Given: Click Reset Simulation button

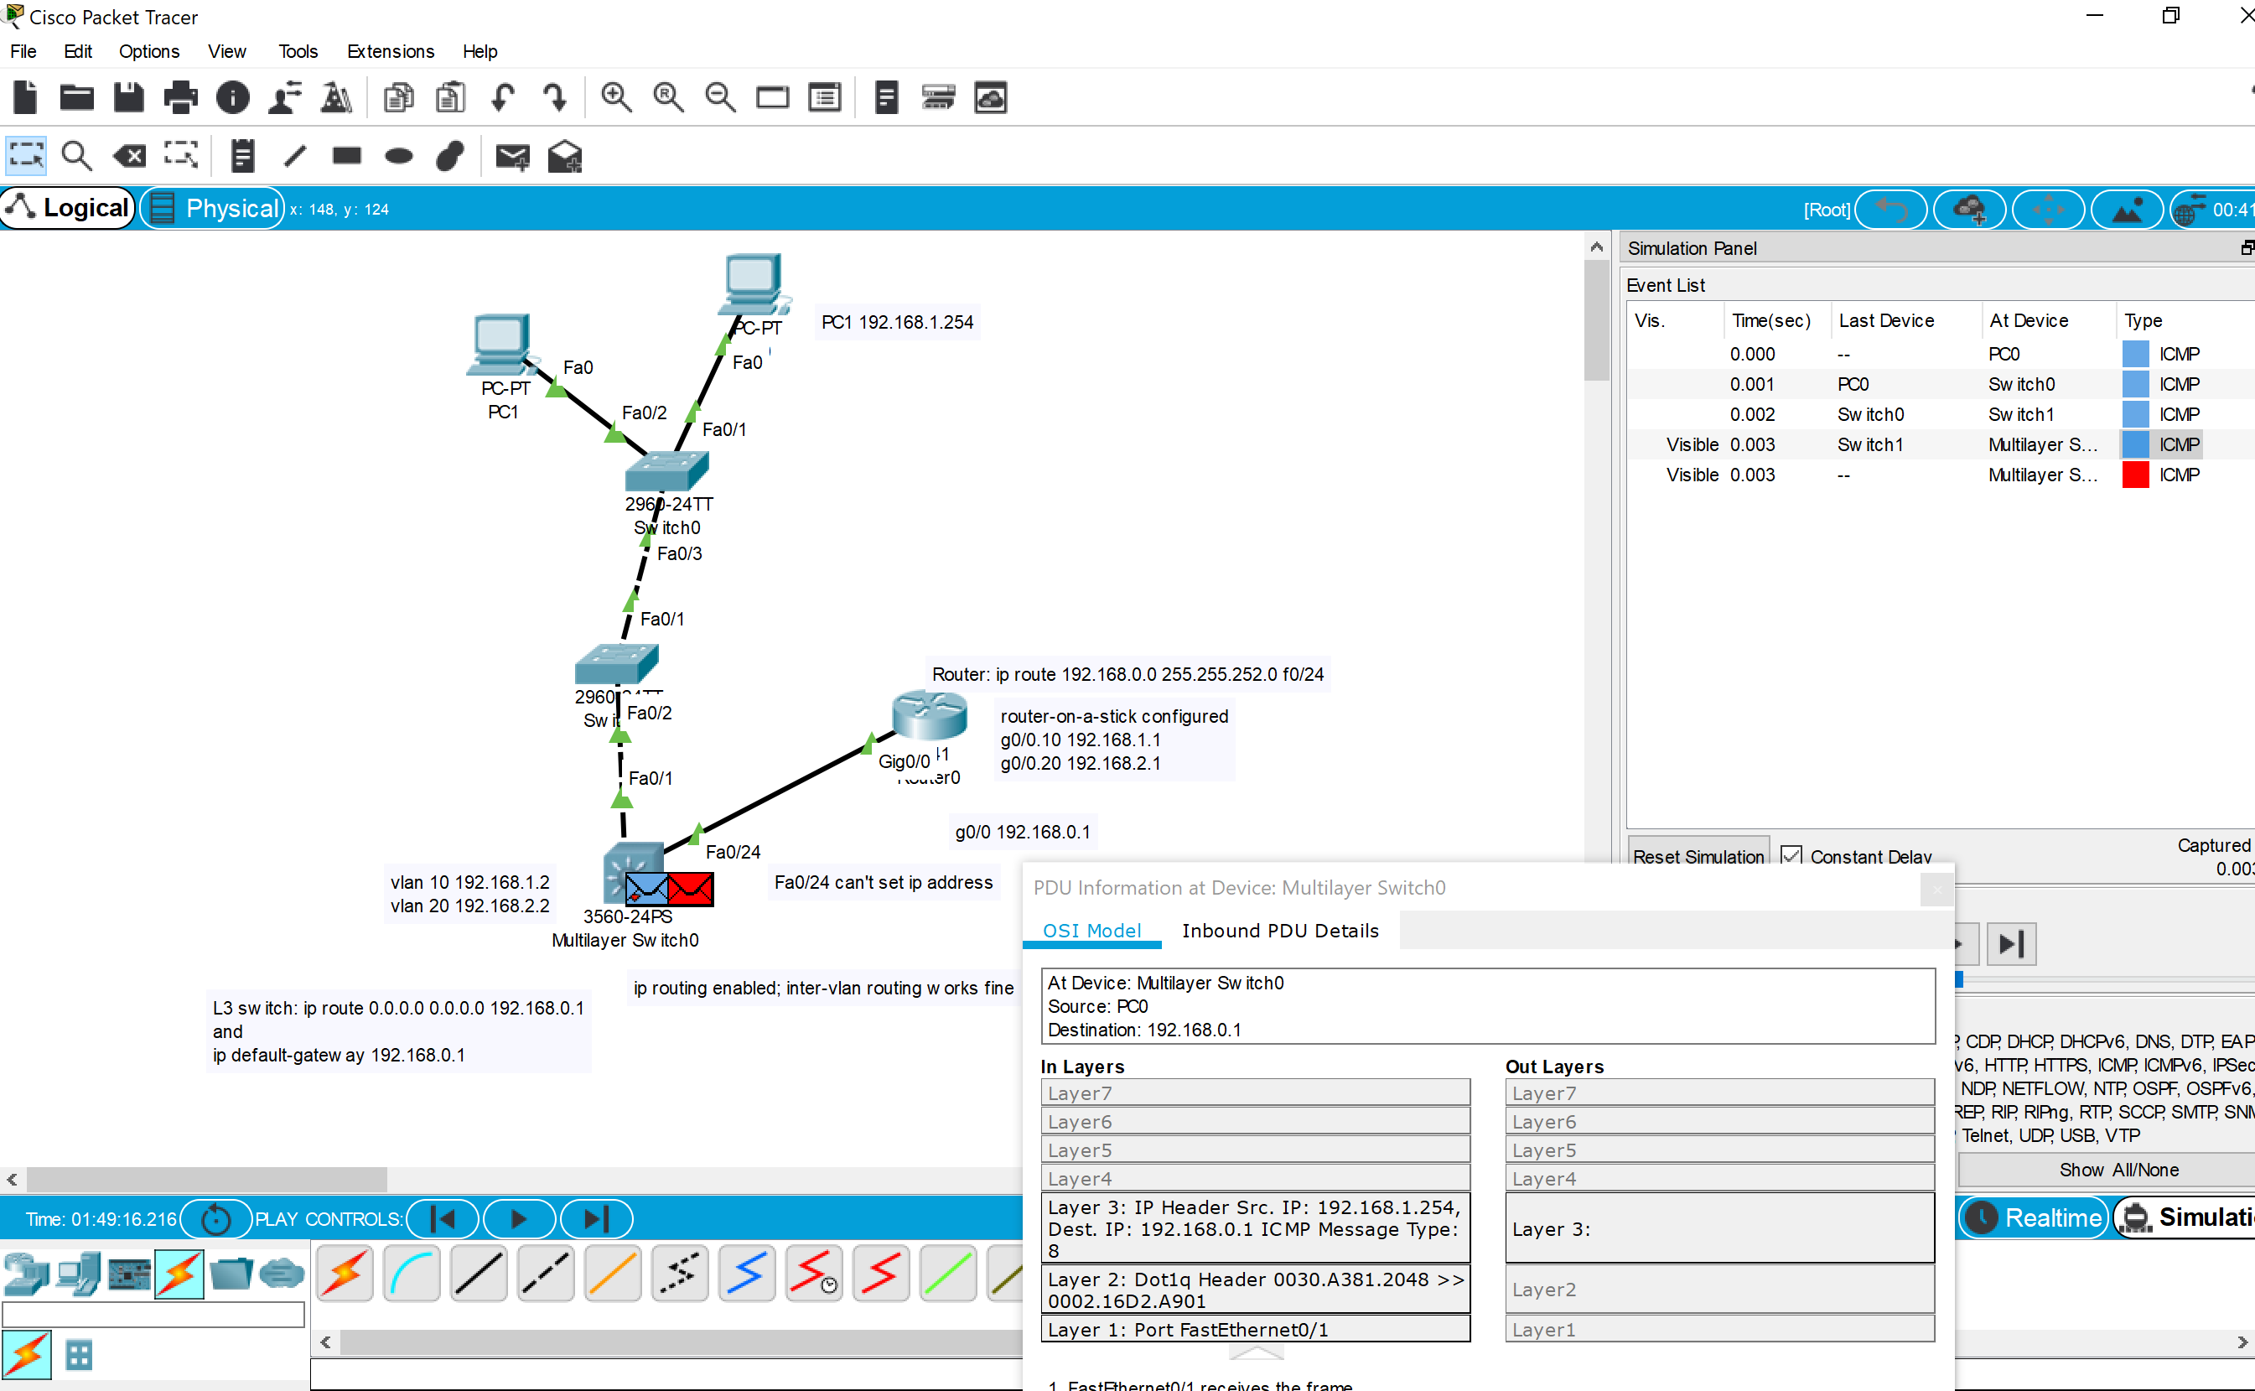Looking at the screenshot, I should click(x=1701, y=856).
